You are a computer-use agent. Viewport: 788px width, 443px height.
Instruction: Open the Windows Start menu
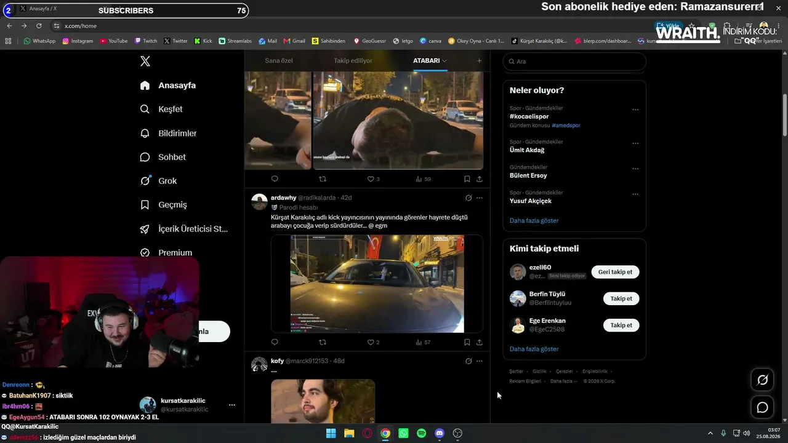tap(331, 433)
